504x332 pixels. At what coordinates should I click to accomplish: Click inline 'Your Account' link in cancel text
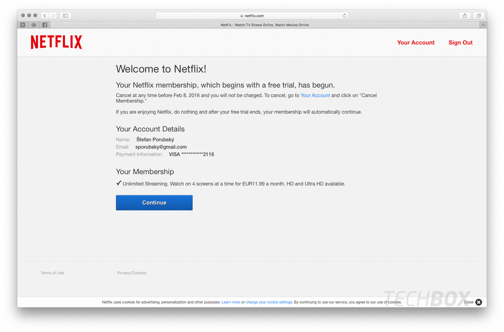(315, 95)
